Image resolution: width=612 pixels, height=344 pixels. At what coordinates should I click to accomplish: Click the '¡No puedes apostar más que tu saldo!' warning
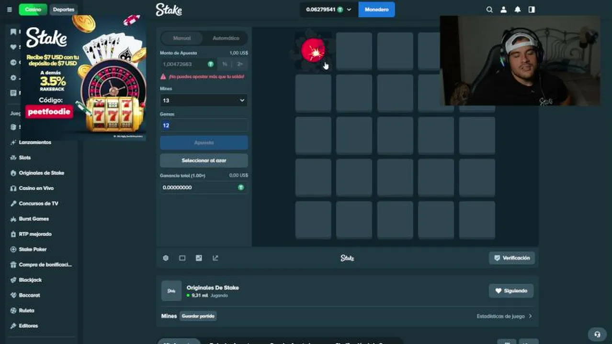tap(206, 76)
